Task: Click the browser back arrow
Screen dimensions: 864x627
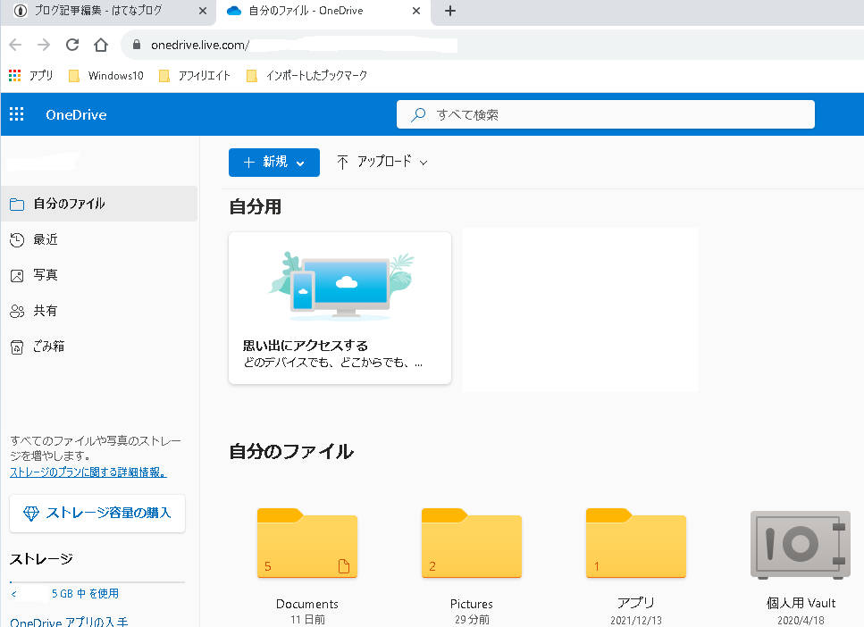Action: (x=15, y=45)
